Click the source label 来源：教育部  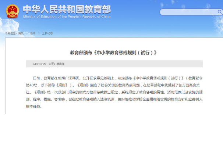(x=56, y=64)
